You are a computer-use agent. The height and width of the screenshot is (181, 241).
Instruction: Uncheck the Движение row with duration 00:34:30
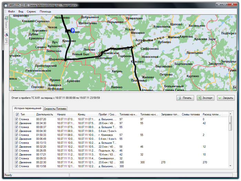pyautogui.click(x=17, y=123)
